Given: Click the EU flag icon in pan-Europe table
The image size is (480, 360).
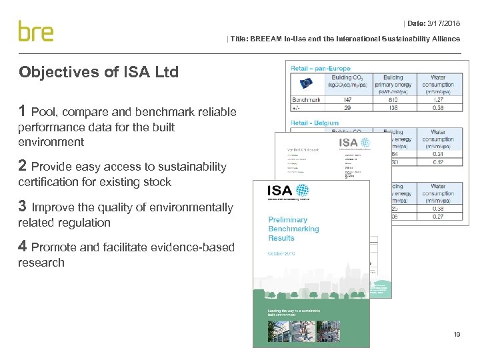Looking at the screenshot, I should point(306,83).
